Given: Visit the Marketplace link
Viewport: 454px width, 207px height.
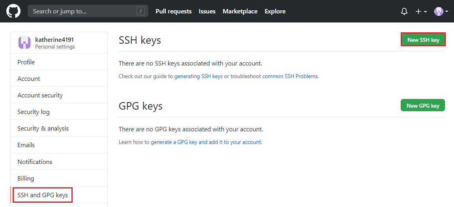Looking at the screenshot, I should (240, 11).
